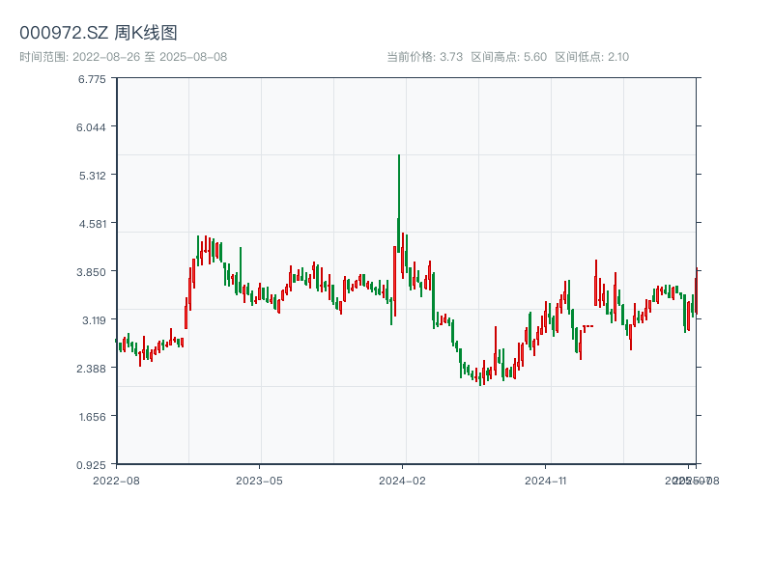Click the tallest green candlestick spike
Image resolution: width=773 pixels, height=579 pixels.
coord(398,193)
